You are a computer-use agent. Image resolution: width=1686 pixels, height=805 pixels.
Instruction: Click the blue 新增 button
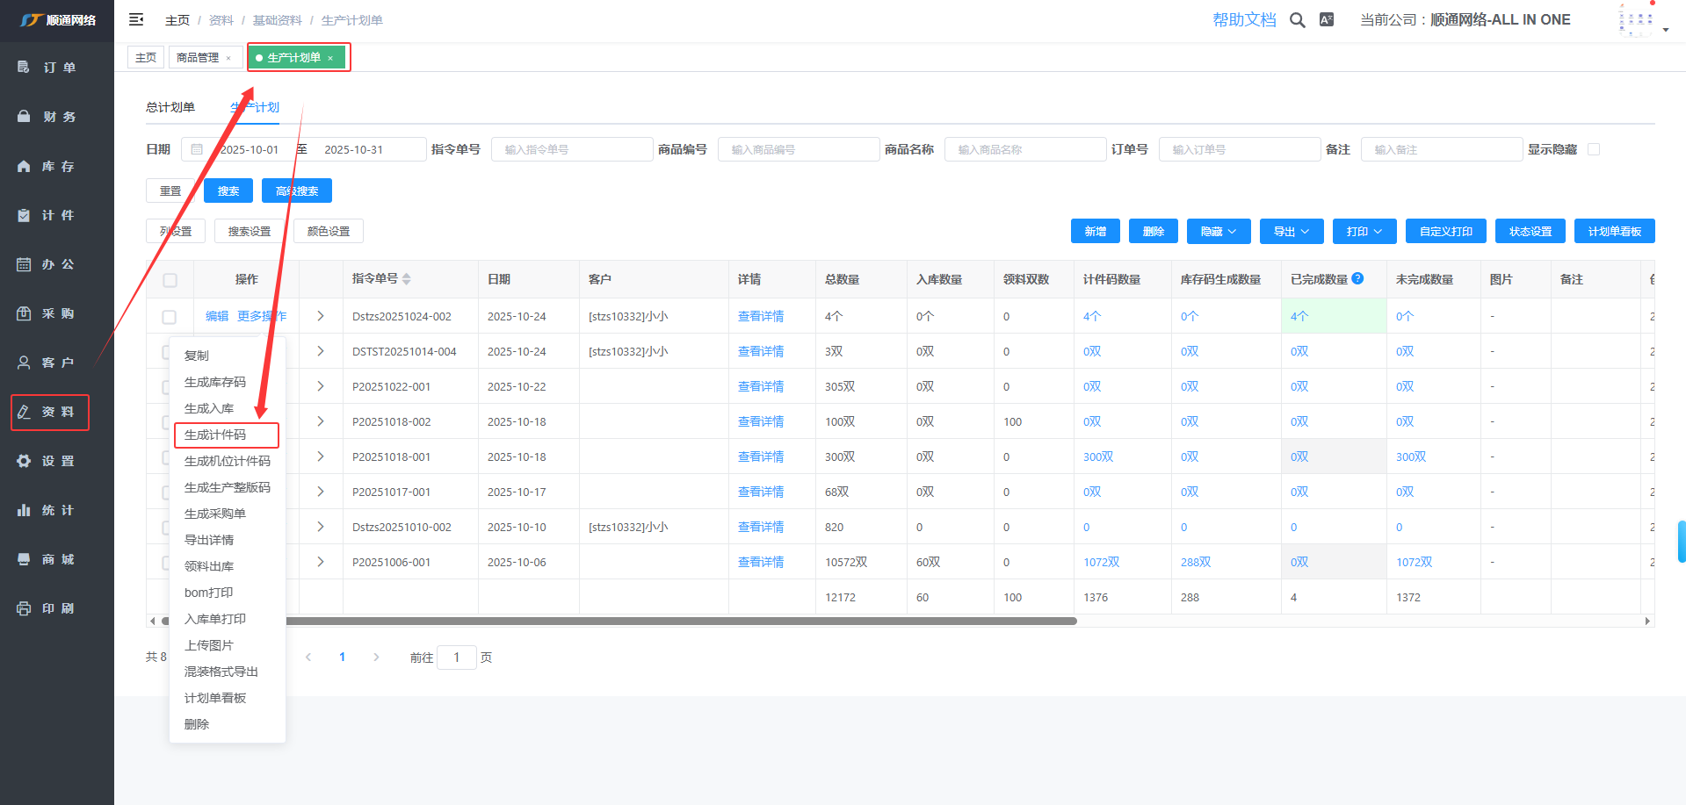1095,231
